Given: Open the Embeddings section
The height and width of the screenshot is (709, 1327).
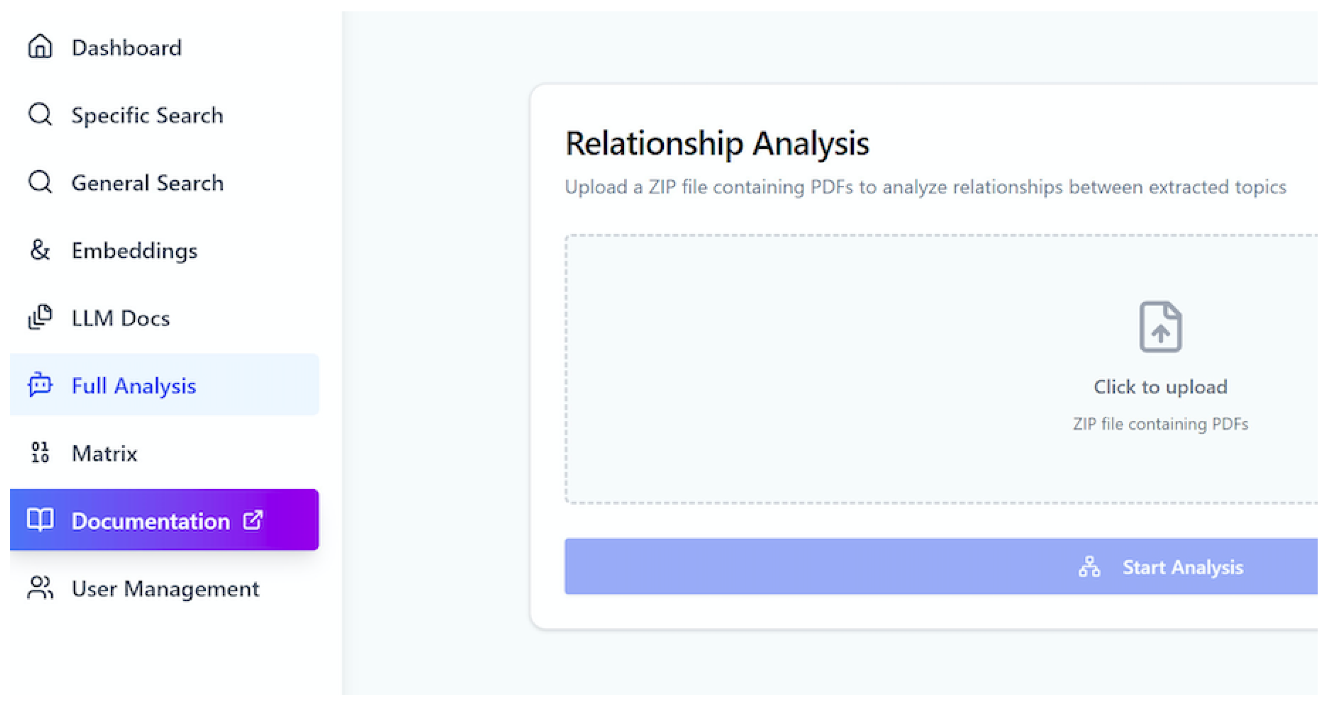Looking at the screenshot, I should (x=134, y=251).
